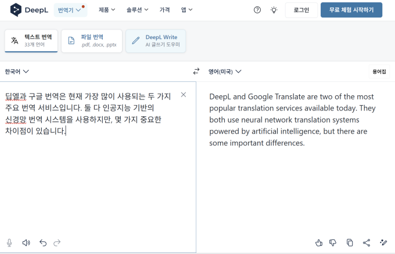Click the English translated text output
Viewport: 395px width, 254px height.
click(292, 120)
